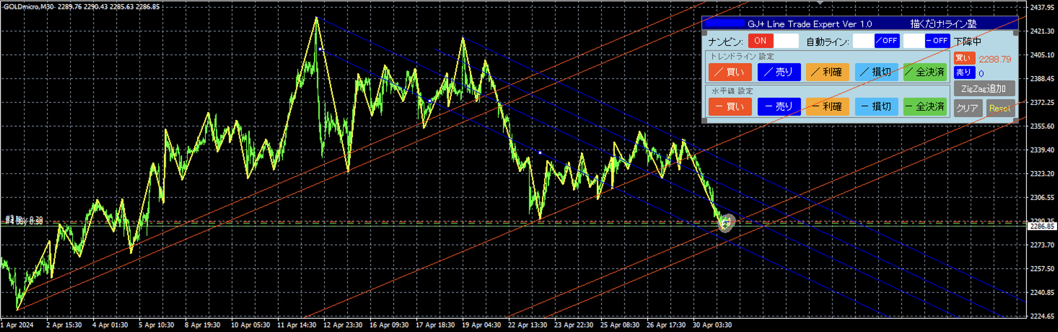
Task: Set a －利確 take-profit horizontal line
Action: pos(827,107)
